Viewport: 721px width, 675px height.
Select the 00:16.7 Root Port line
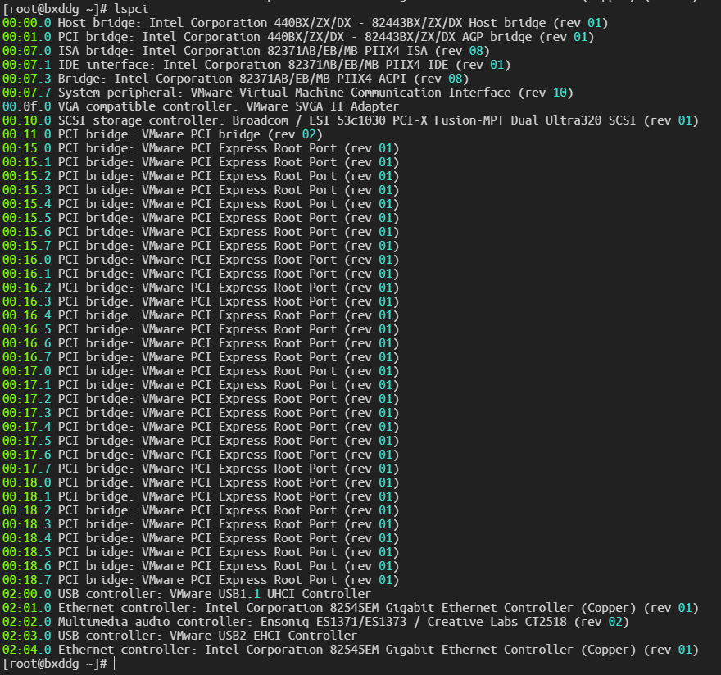pyautogui.click(x=201, y=357)
